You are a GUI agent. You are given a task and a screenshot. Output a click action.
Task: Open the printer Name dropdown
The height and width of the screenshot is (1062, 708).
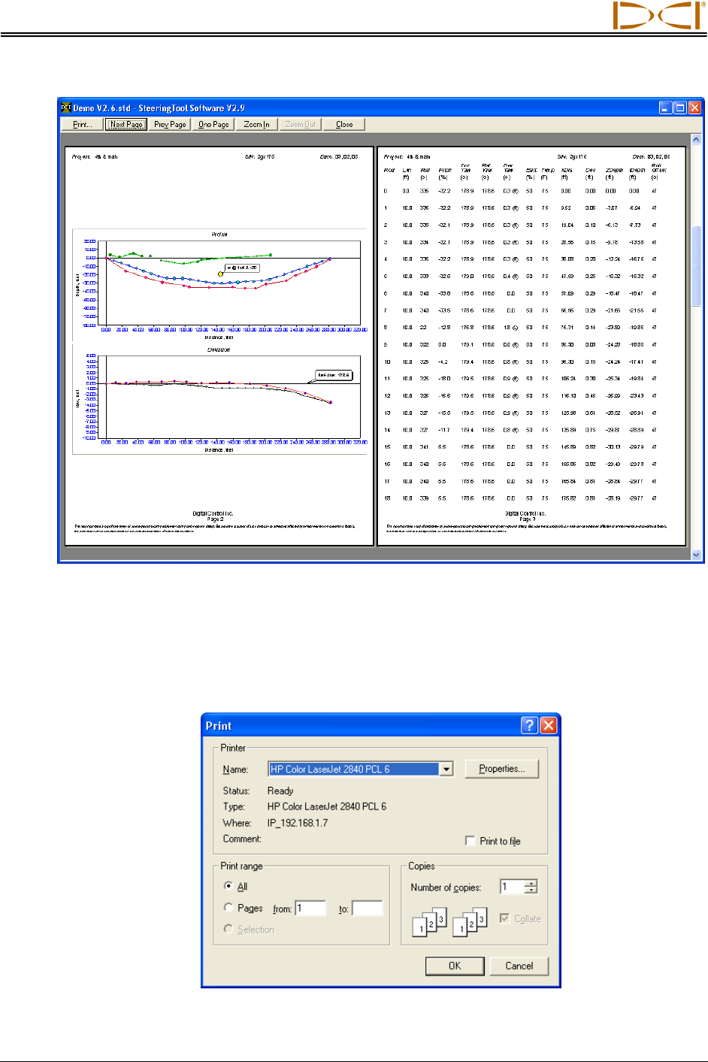[x=446, y=769]
